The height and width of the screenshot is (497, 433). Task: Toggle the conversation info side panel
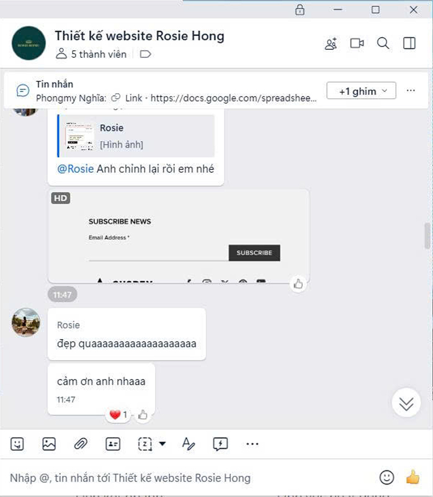click(x=409, y=43)
